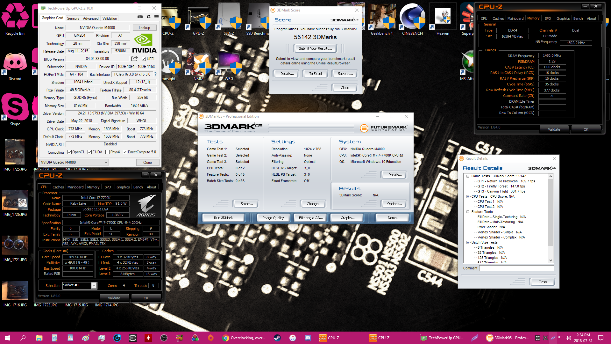
Task: Collapse the CPU Tests tree node
Action: click(x=468, y=196)
